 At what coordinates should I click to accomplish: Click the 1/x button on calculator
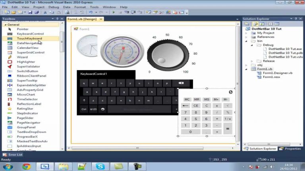pyautogui.click(x=228, y=119)
